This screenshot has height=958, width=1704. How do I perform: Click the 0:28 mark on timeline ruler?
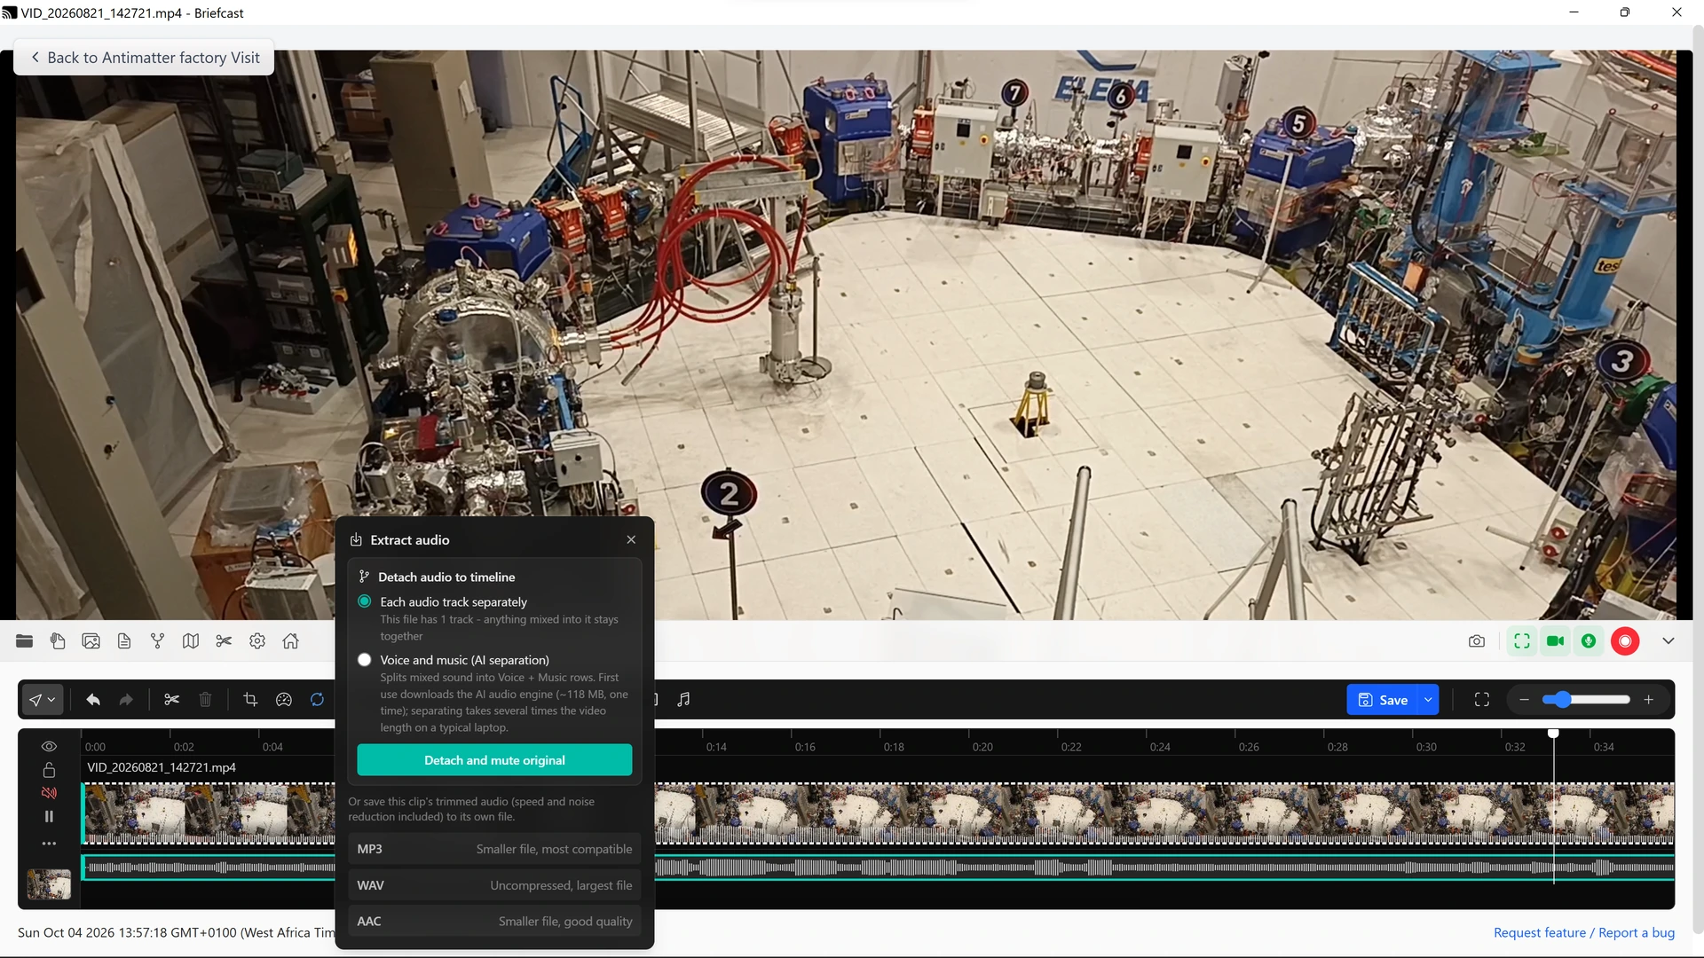pyautogui.click(x=1337, y=747)
